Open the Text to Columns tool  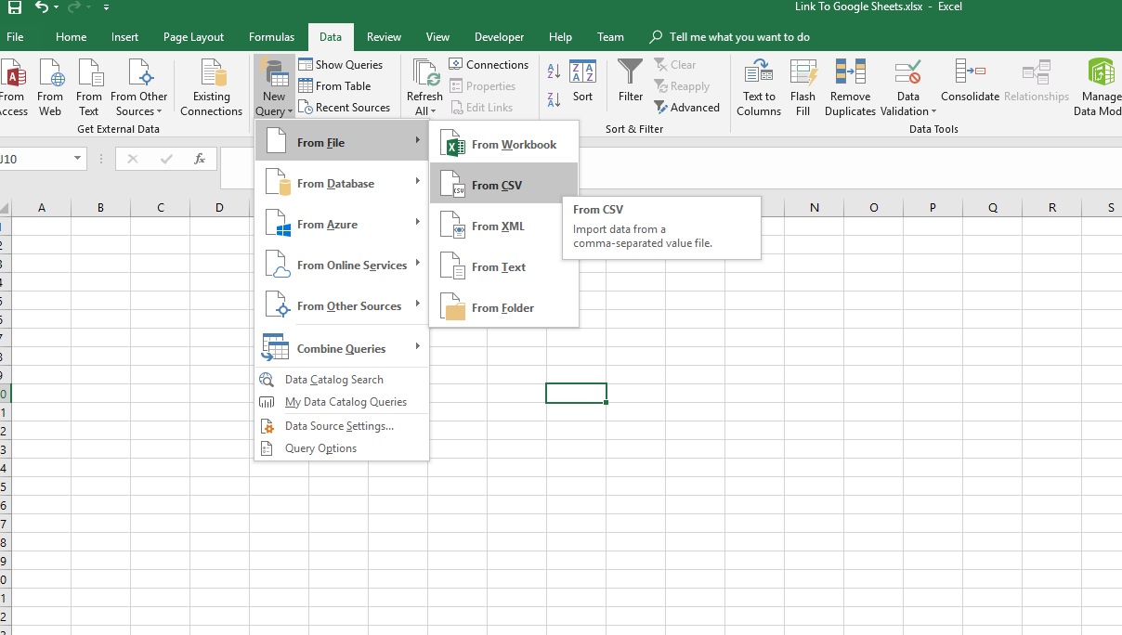click(x=759, y=86)
